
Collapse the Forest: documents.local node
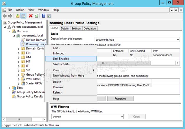[5, 27]
